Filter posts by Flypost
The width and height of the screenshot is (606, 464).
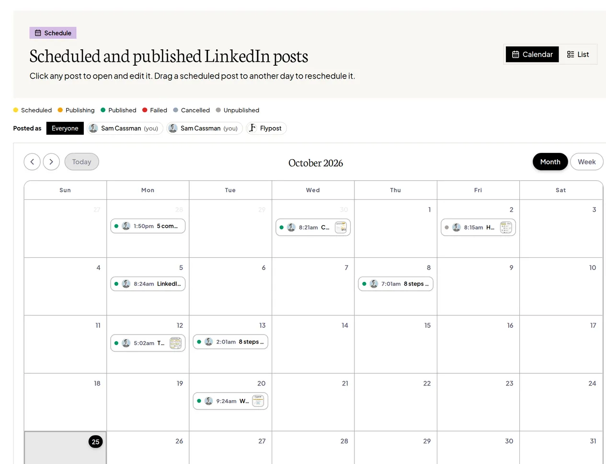click(x=266, y=128)
